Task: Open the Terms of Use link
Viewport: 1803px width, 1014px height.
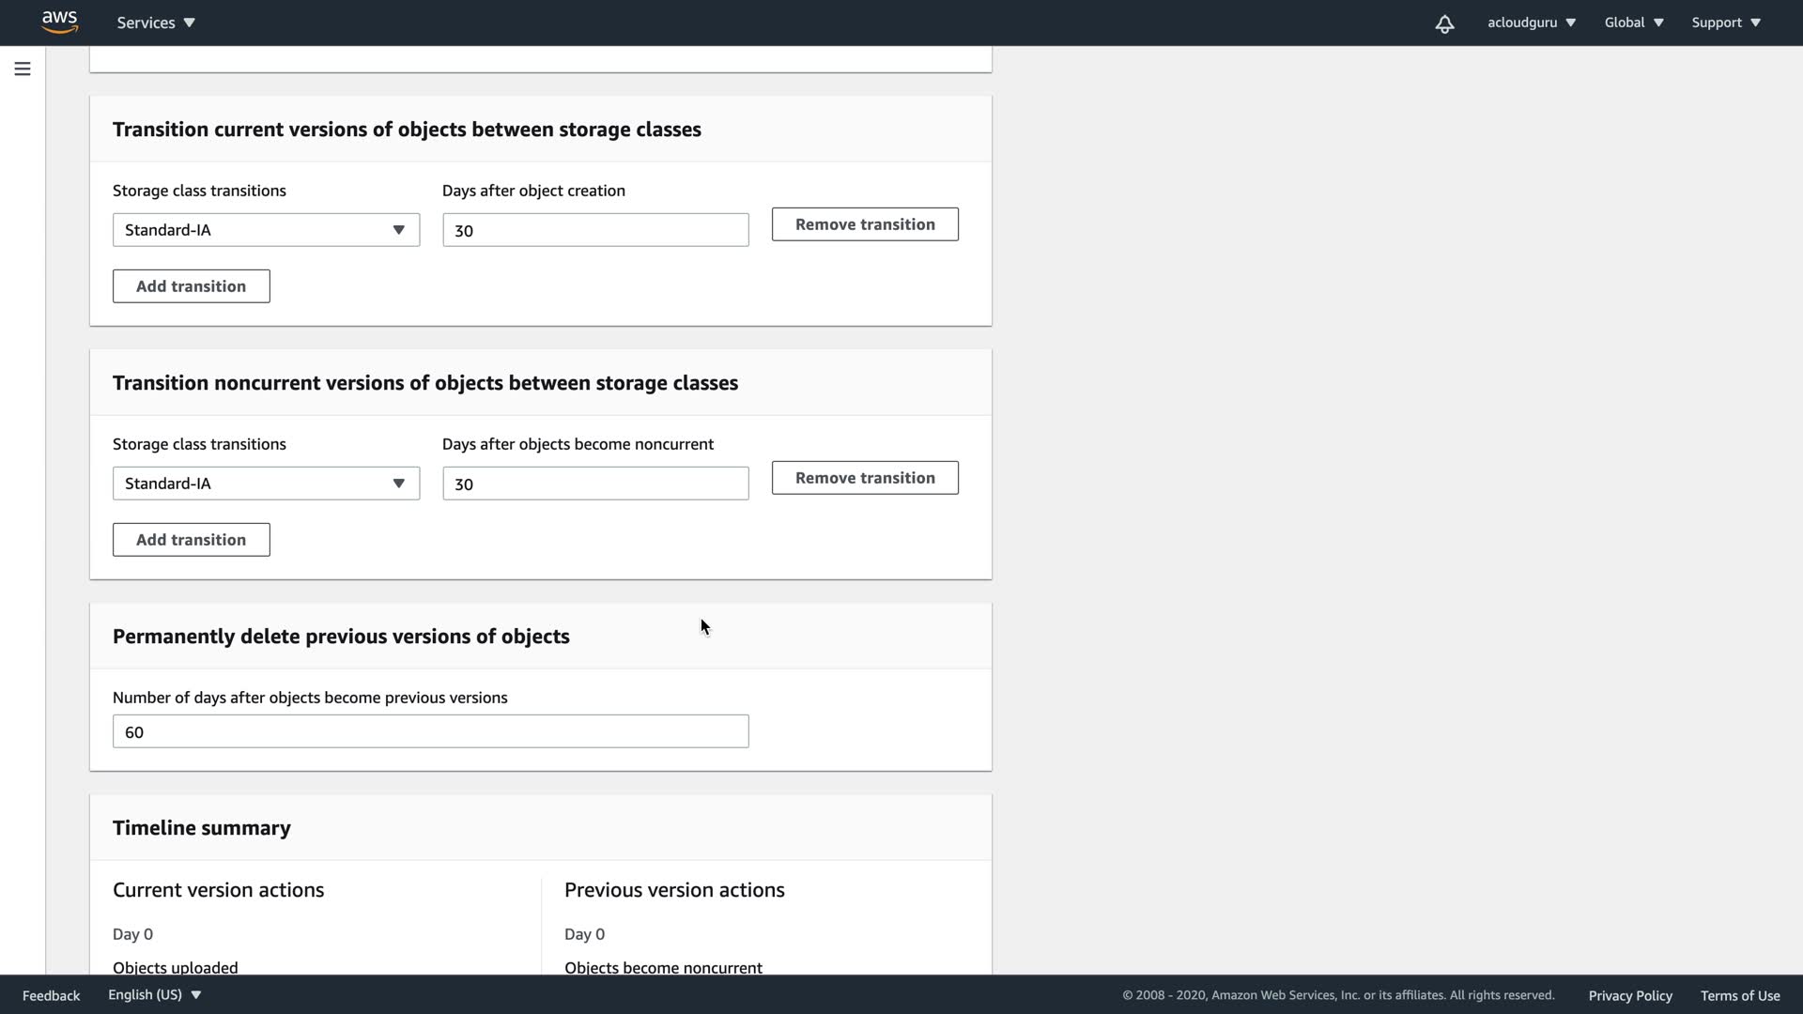Action: tap(1740, 995)
